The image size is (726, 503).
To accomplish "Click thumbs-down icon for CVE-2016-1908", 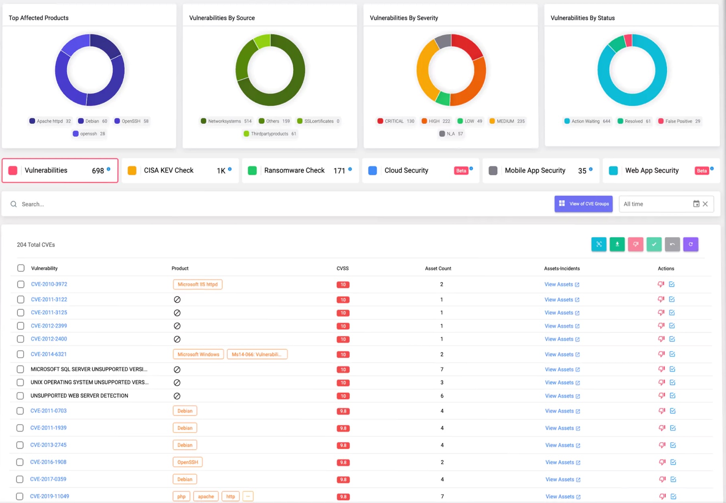I will (662, 462).
